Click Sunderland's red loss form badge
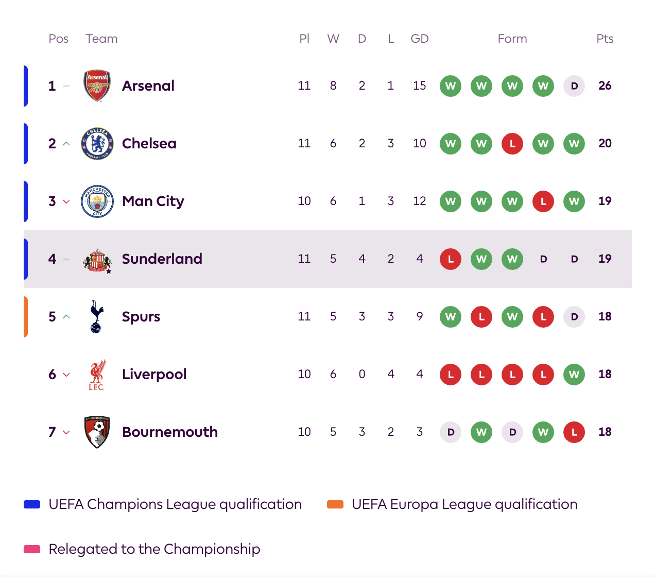Viewport: 655px width, 577px height. pos(451,259)
